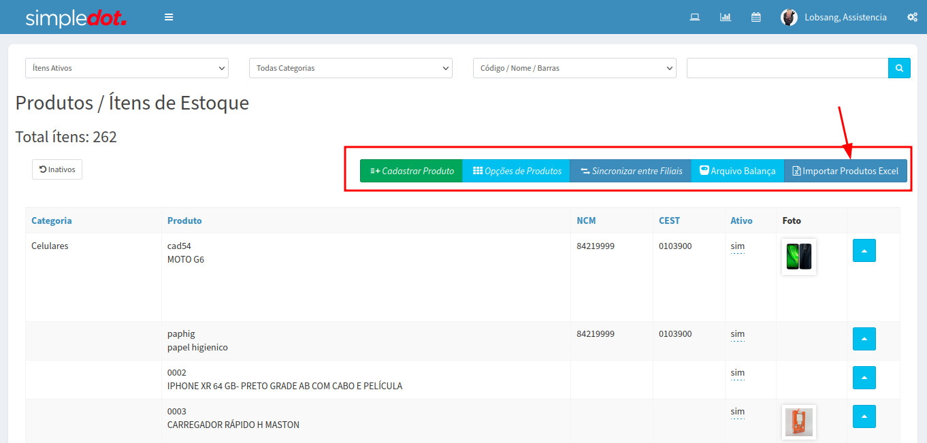The image size is (927, 443).
Task: Sort by the Categoria column header
Action: click(52, 220)
